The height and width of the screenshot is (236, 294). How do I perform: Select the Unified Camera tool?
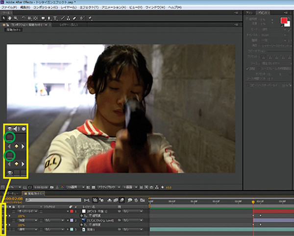point(29,18)
